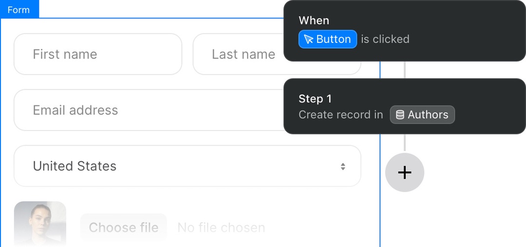526x247 pixels.
Task: Click the First name field
Action: [97, 54]
